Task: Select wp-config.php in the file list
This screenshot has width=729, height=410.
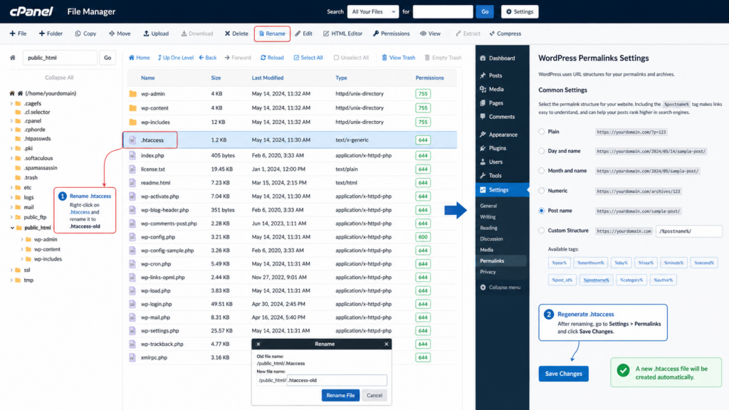Action: [x=292, y=237]
